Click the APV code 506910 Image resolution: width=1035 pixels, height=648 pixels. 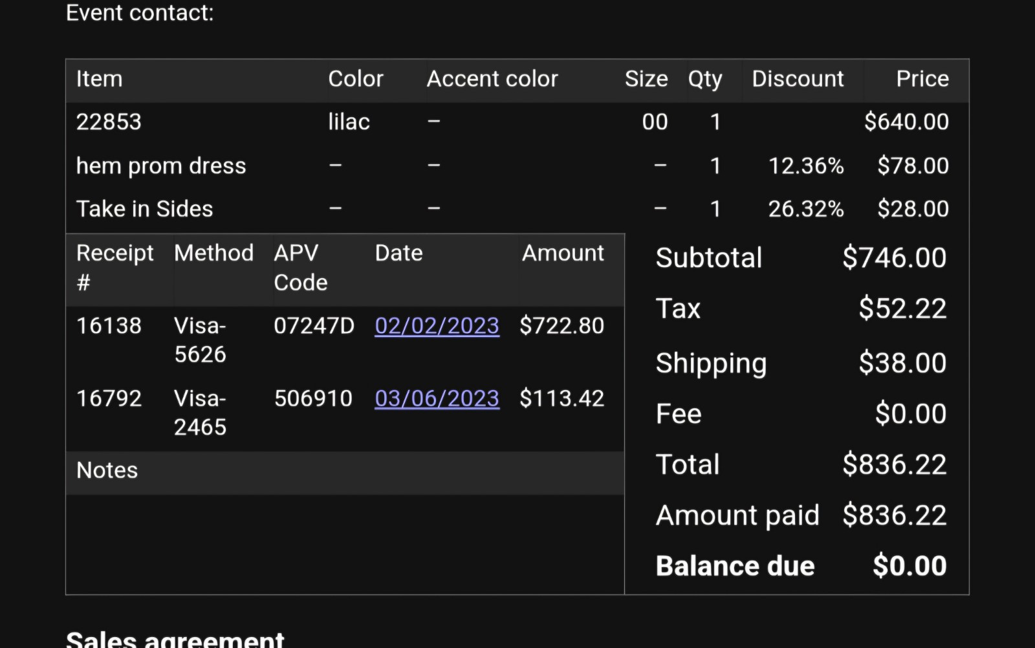[x=313, y=398]
